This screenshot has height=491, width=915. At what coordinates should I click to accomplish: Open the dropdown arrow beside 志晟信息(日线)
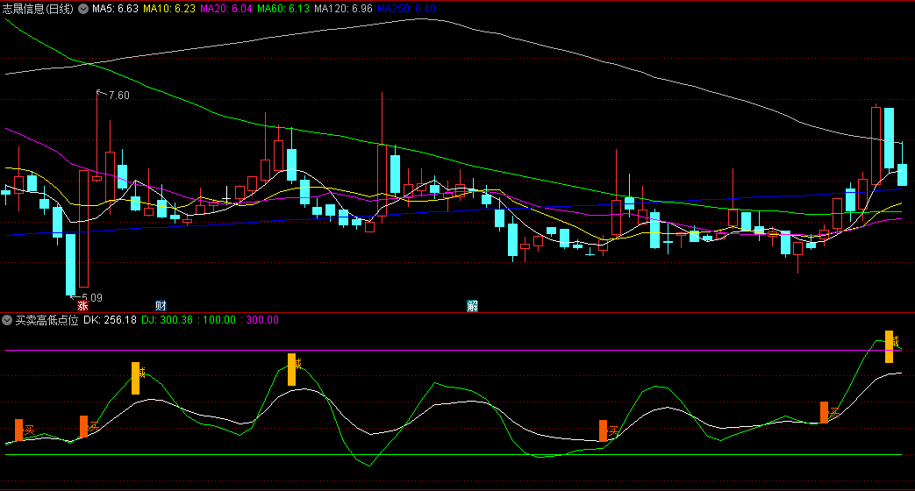pos(83,9)
